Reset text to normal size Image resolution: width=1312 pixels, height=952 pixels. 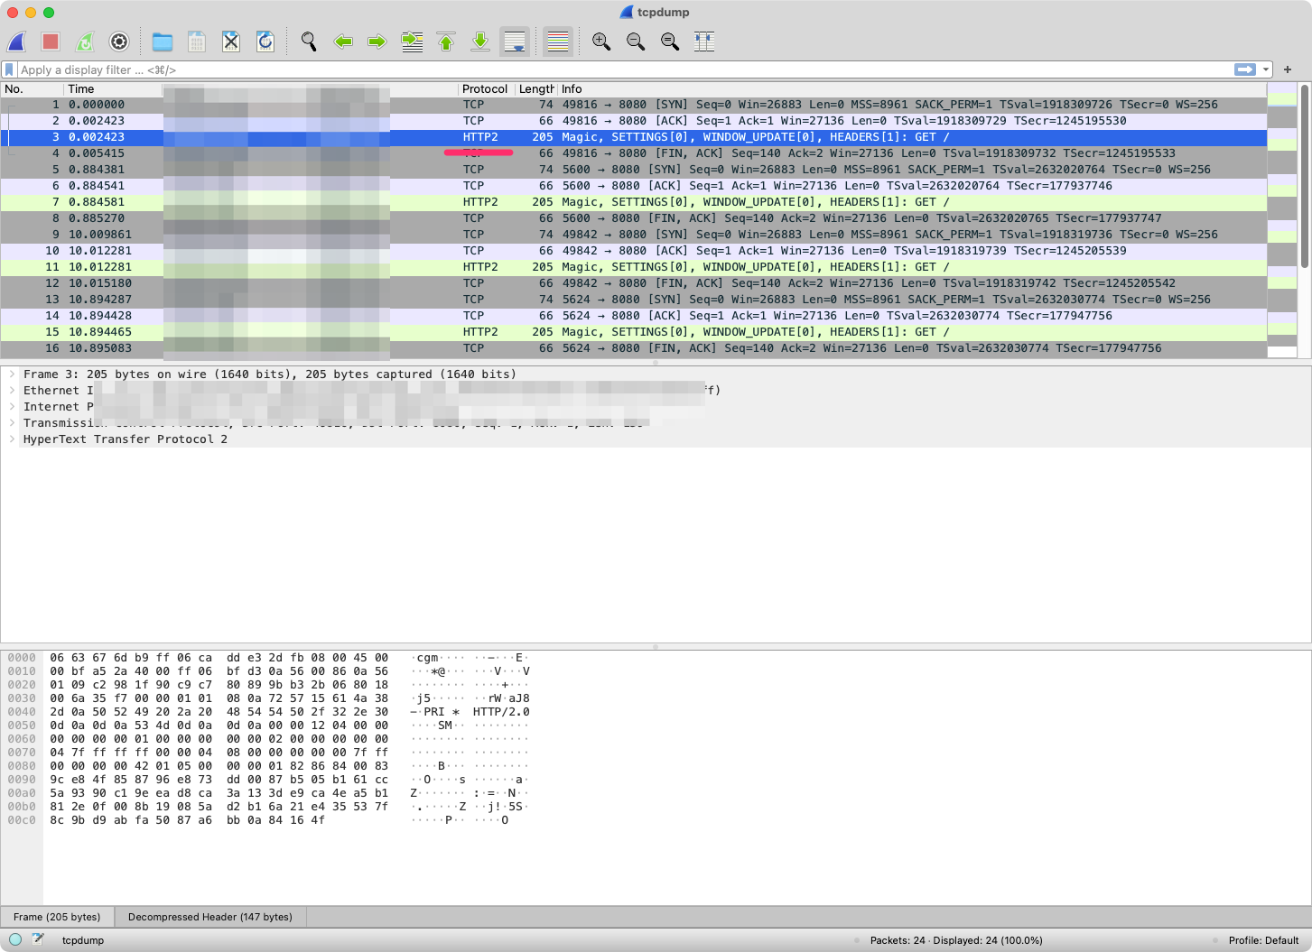(x=670, y=42)
